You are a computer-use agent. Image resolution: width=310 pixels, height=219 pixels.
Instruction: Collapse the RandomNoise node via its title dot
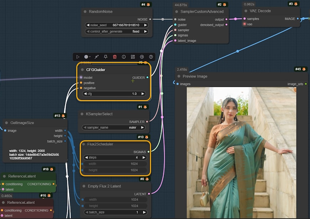(85, 12)
